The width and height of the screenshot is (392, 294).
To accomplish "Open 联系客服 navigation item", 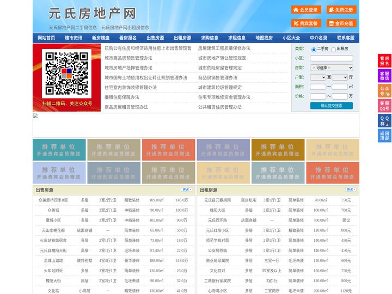I will pos(346,38).
